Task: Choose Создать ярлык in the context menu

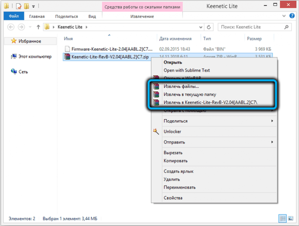Action: tap(214, 171)
